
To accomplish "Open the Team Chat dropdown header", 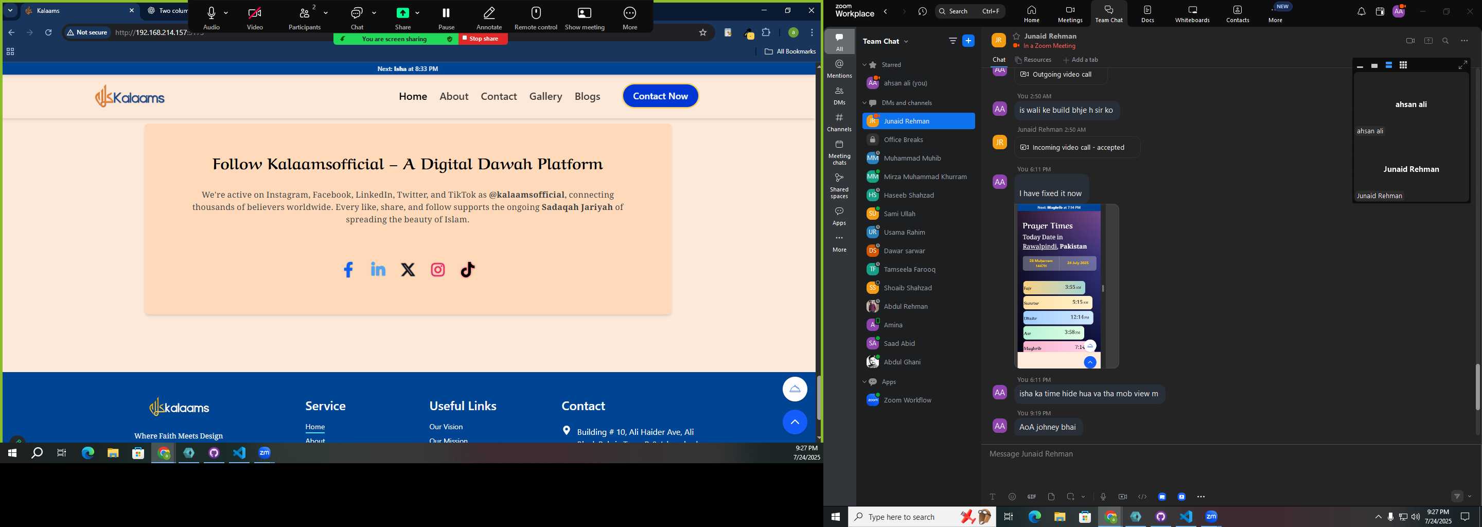I will pyautogui.click(x=886, y=41).
